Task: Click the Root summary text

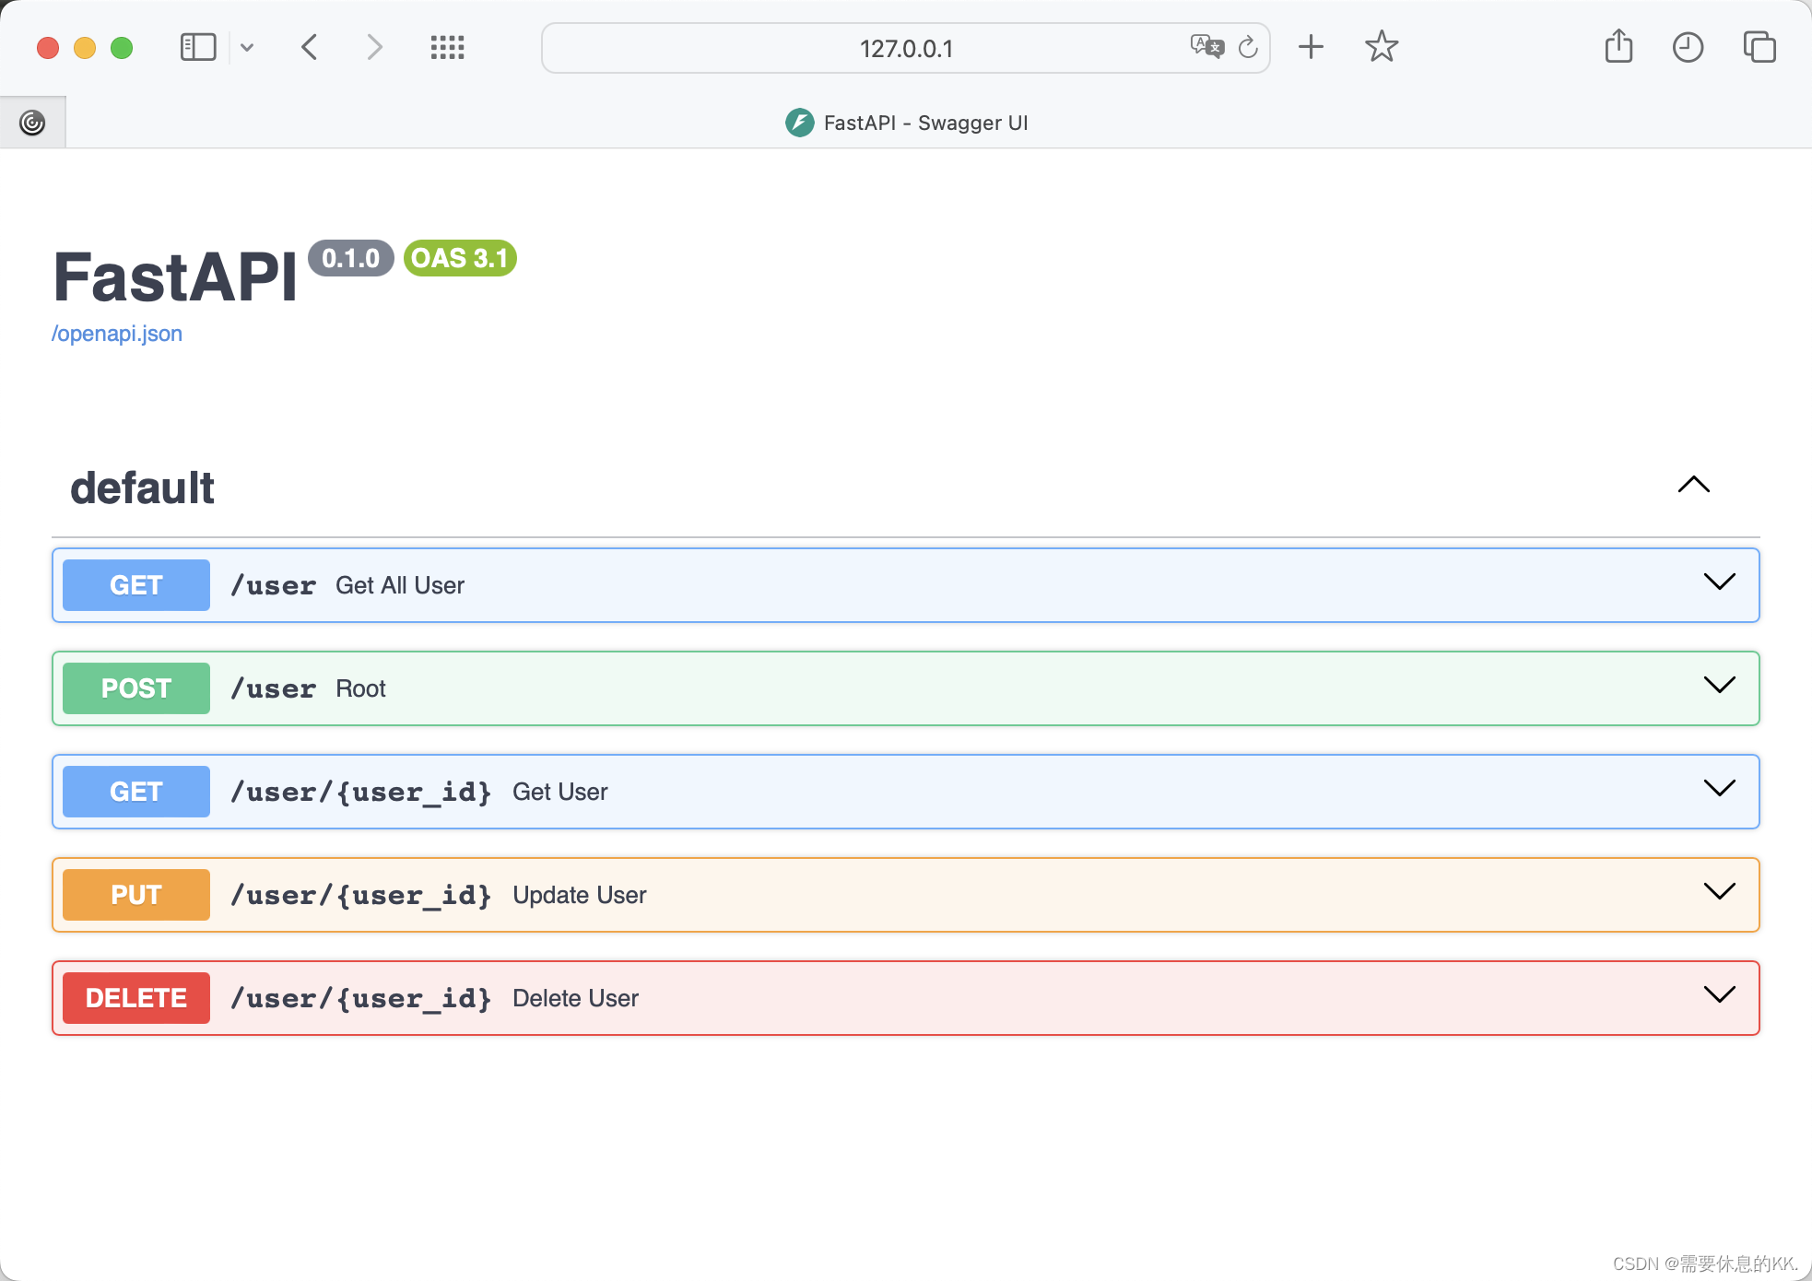Action: point(360,688)
